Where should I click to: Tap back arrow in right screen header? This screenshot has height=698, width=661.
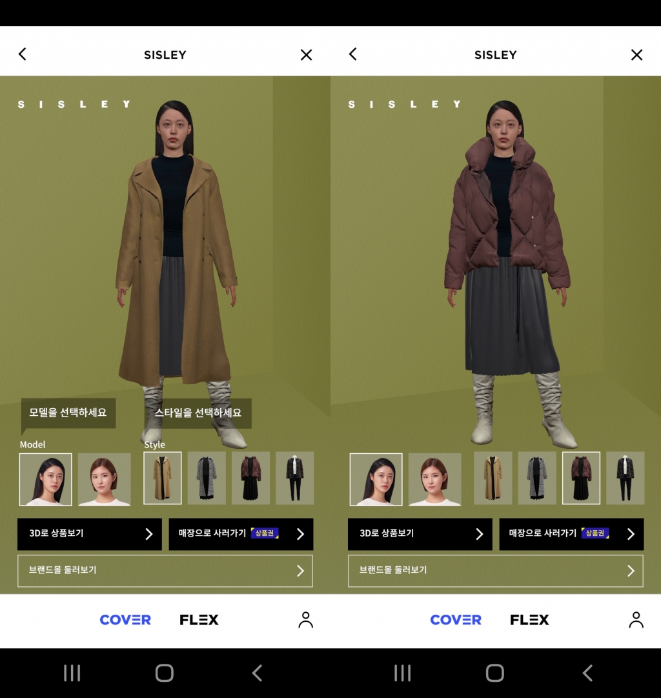[x=353, y=54]
